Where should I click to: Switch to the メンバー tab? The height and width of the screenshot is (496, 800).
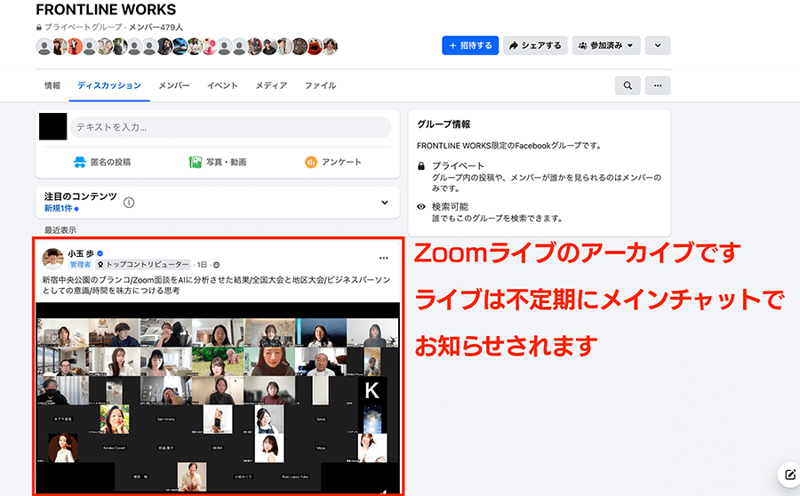tap(174, 85)
